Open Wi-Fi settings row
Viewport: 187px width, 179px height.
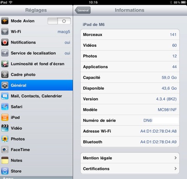pos(36,32)
